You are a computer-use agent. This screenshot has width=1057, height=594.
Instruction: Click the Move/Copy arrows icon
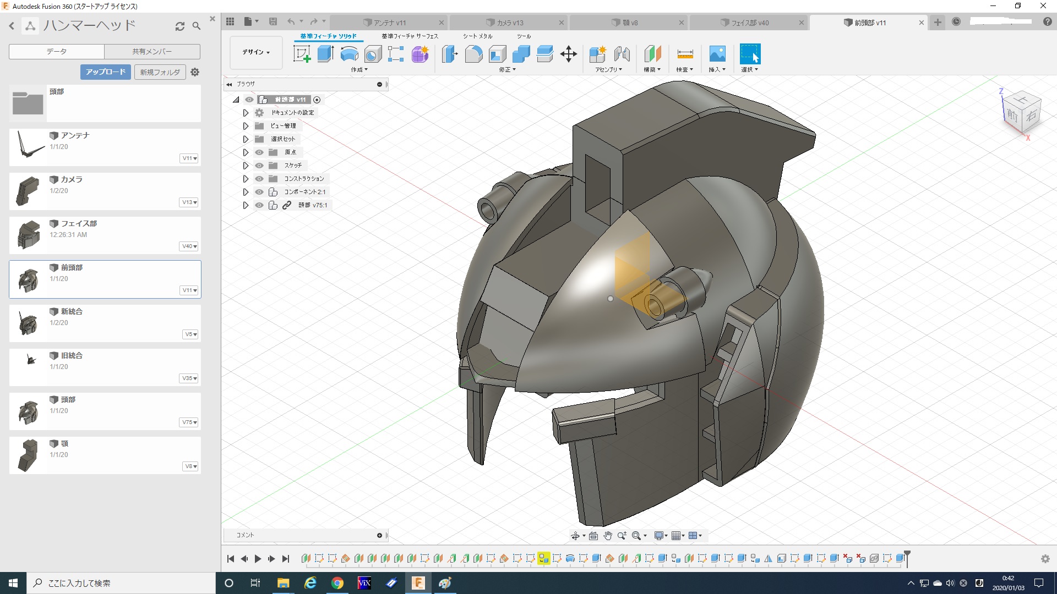568,54
